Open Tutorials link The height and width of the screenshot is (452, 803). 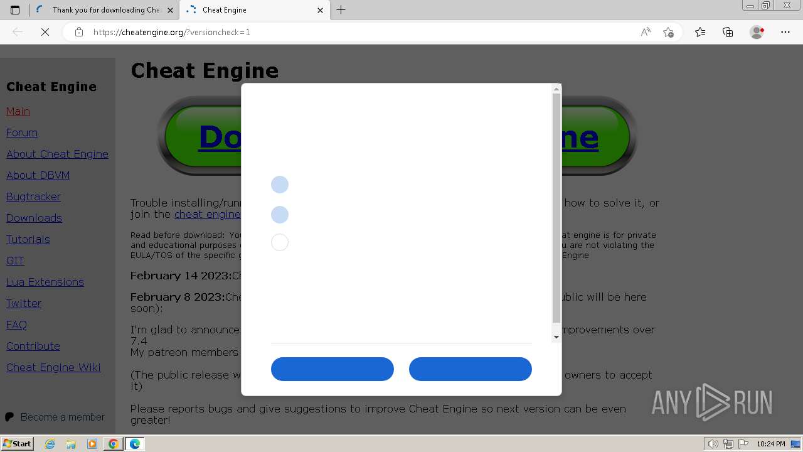click(x=28, y=239)
